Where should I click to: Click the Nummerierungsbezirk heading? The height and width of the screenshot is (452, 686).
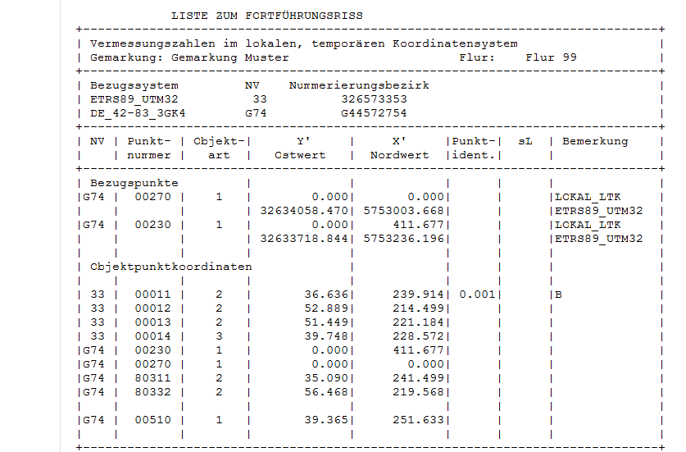coord(359,85)
